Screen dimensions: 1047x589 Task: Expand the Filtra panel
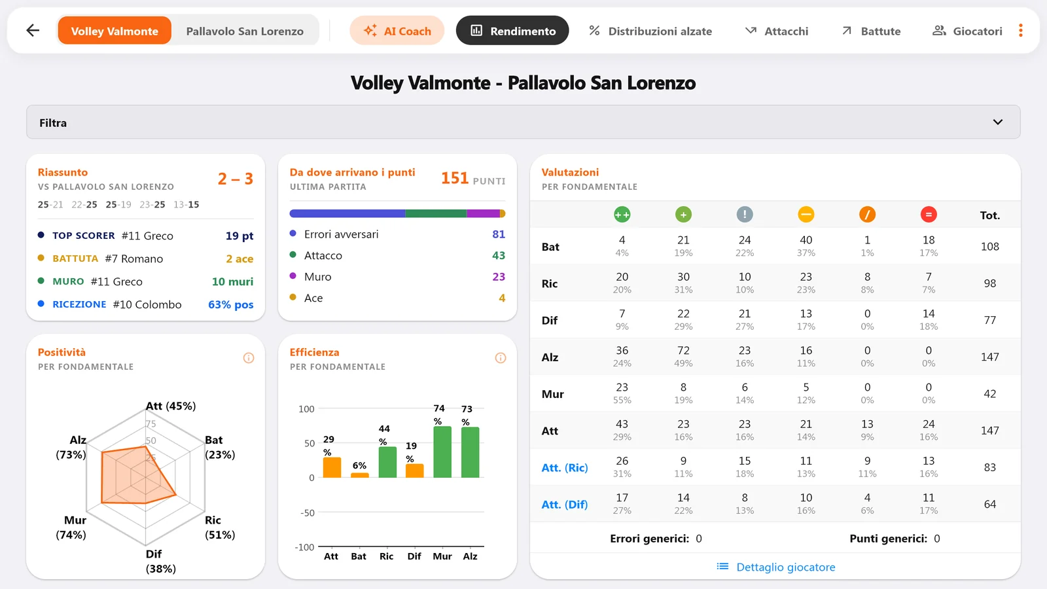coord(523,122)
